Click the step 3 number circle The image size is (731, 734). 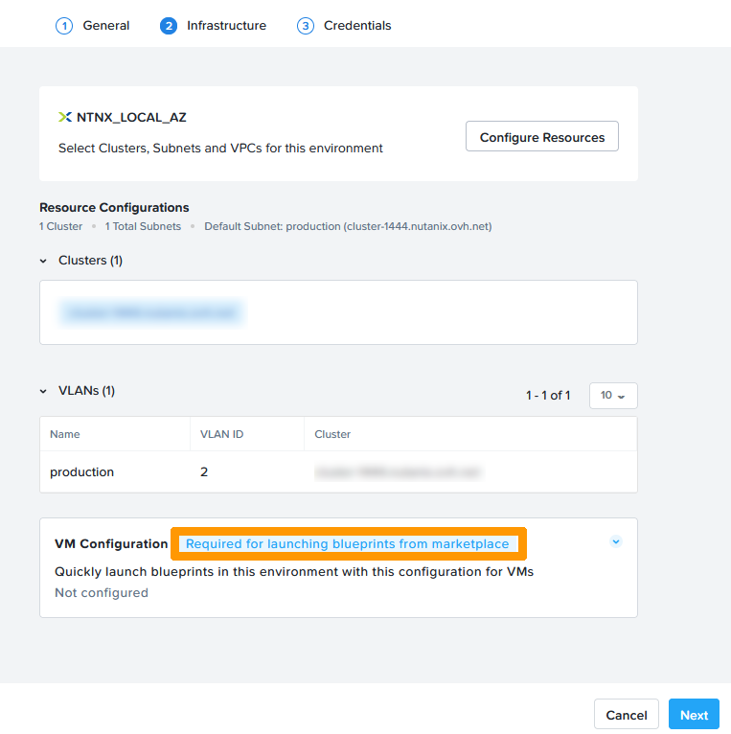pyautogui.click(x=306, y=26)
